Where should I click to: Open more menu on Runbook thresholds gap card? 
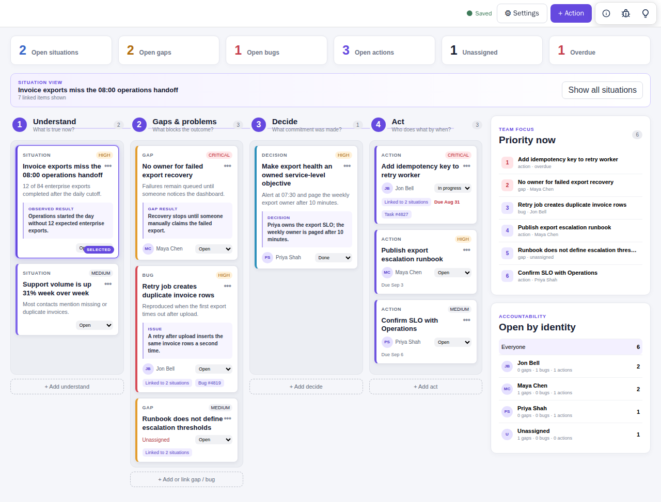pos(228,419)
